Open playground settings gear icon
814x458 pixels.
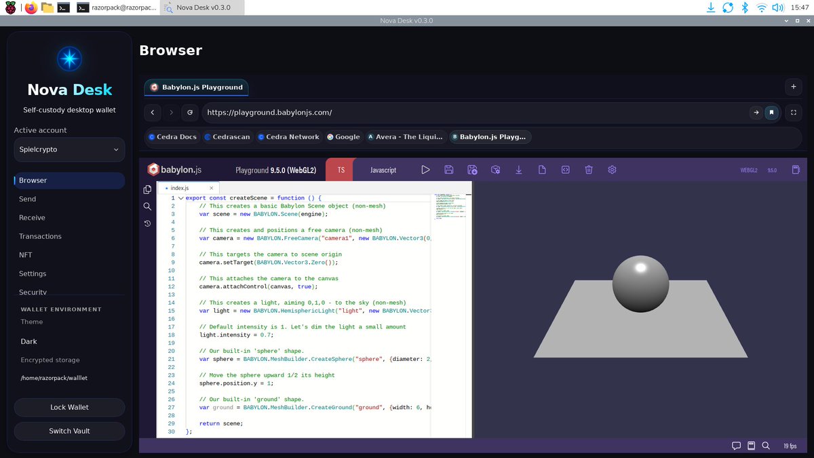click(x=612, y=170)
